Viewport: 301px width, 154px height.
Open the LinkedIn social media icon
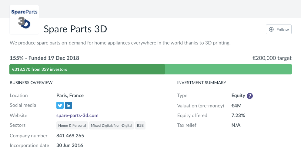[x=69, y=105]
